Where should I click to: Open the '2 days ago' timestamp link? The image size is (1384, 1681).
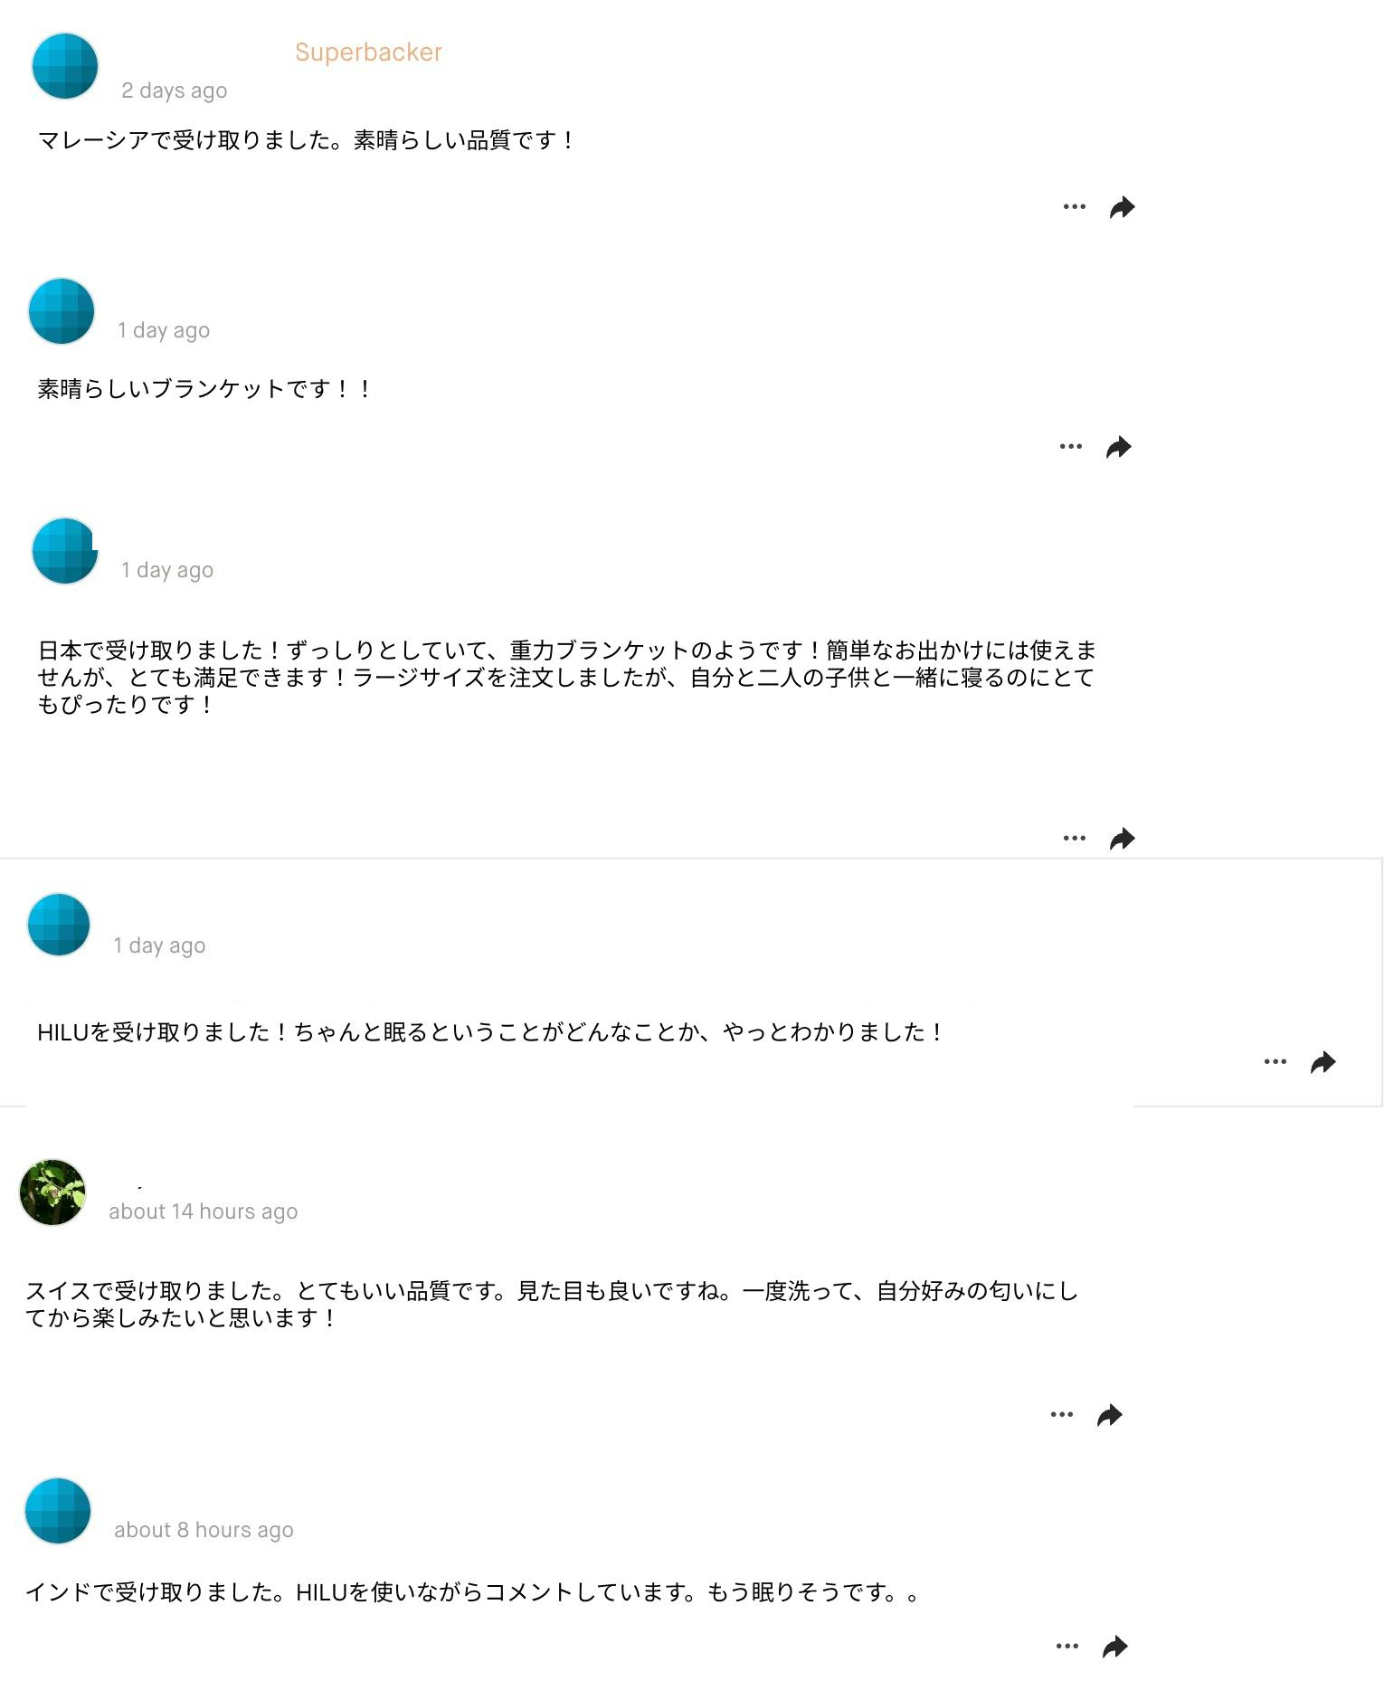click(x=175, y=90)
